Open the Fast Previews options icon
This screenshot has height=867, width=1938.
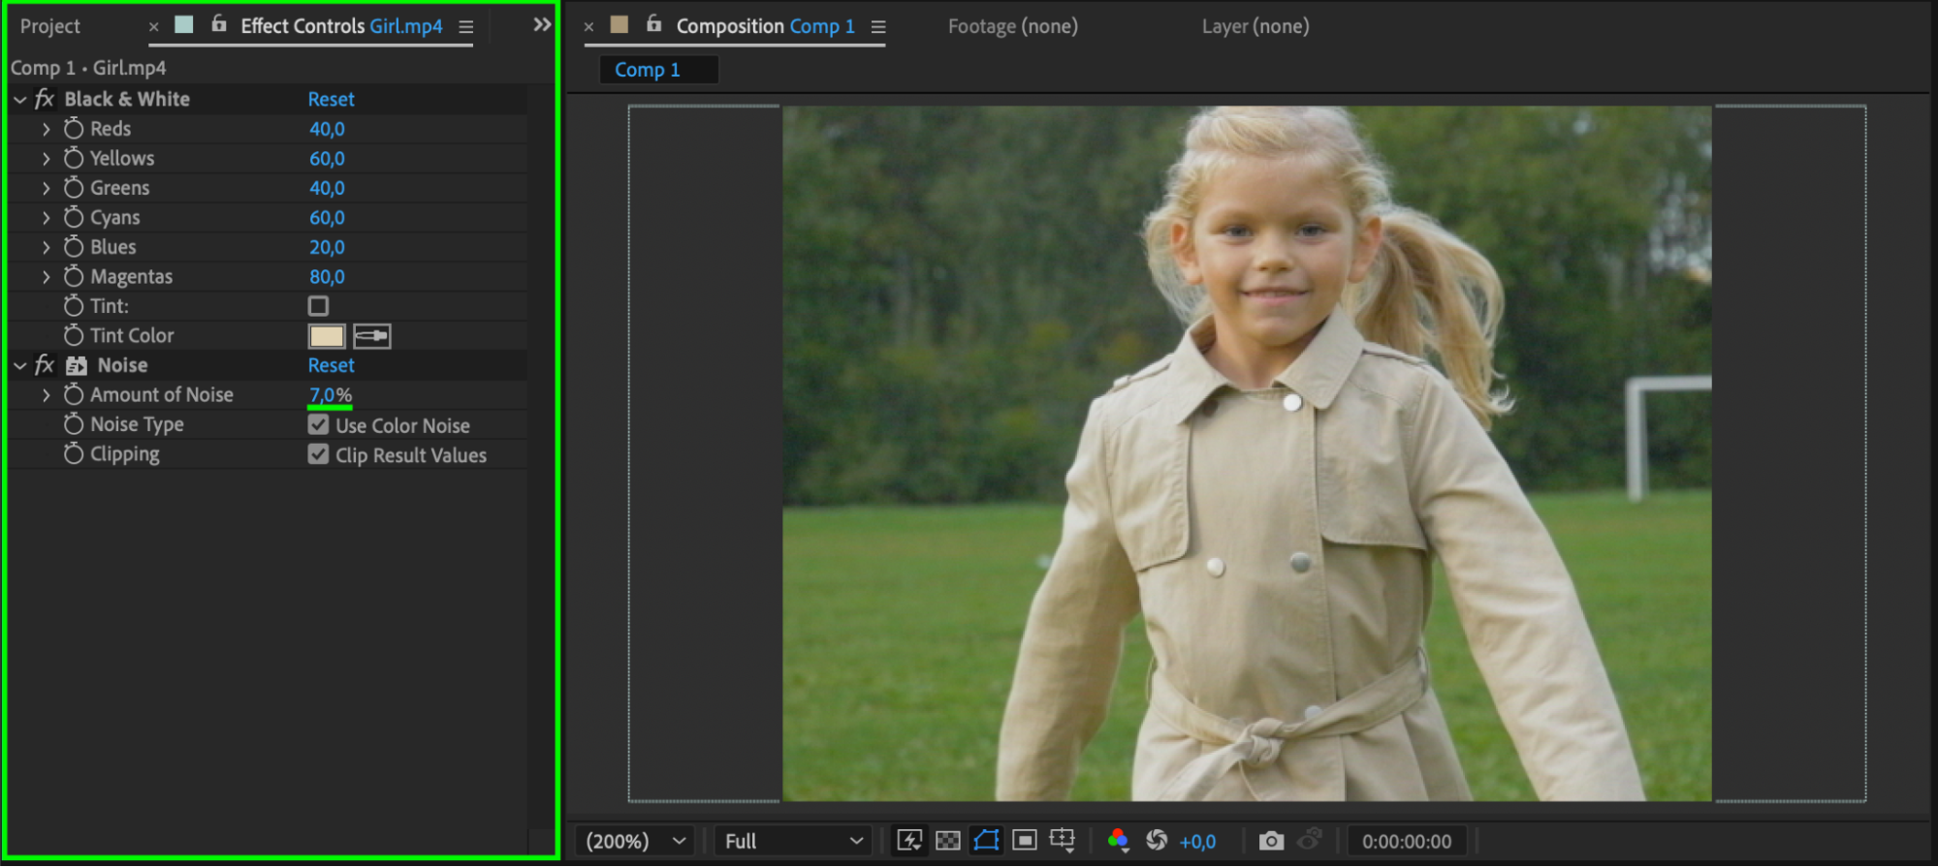click(x=908, y=841)
